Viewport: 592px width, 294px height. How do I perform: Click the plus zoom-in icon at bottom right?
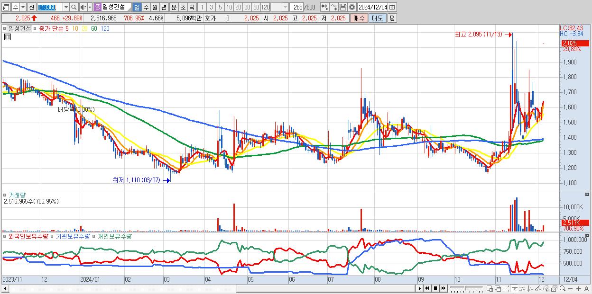point(579,289)
